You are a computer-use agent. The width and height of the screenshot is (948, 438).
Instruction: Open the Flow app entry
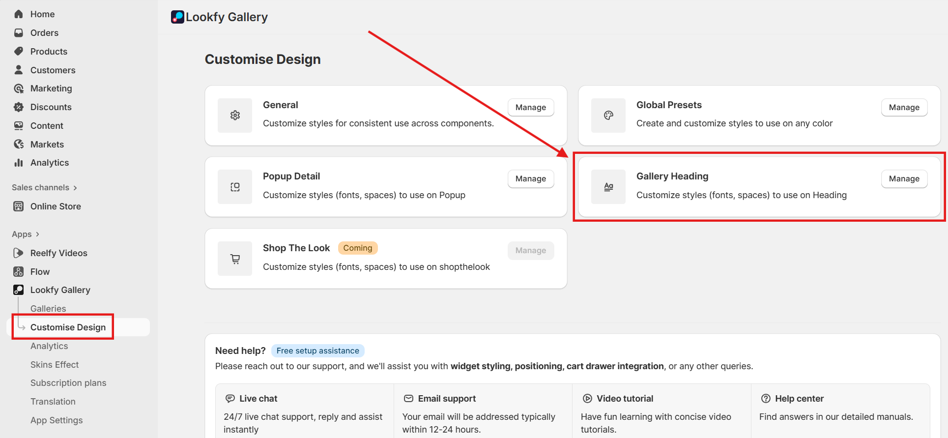[40, 272]
